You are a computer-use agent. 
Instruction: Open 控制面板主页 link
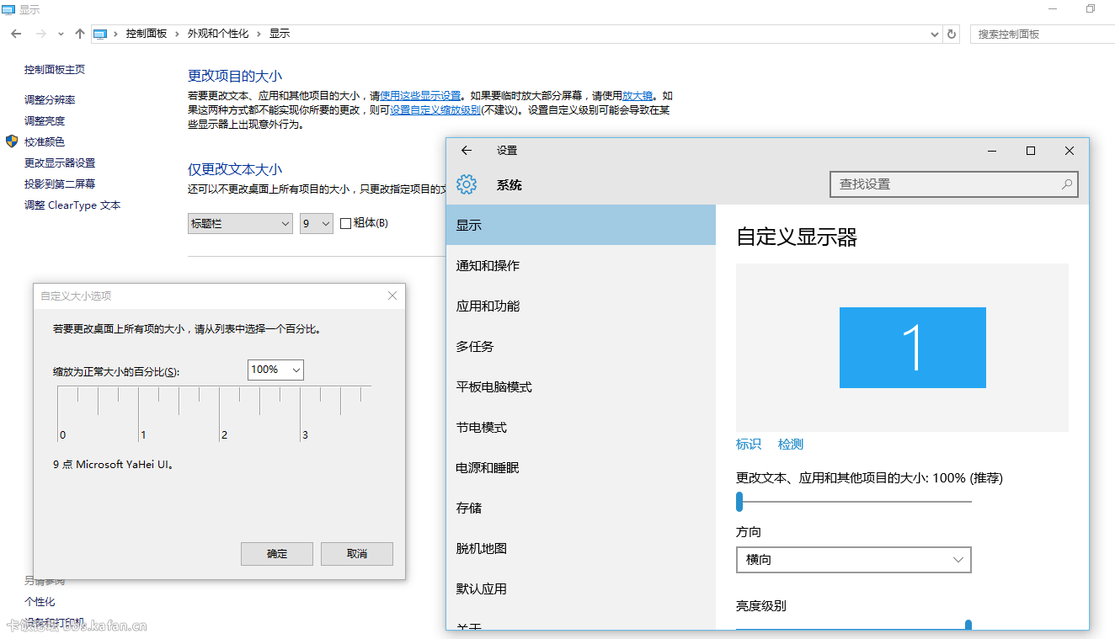[x=55, y=70]
